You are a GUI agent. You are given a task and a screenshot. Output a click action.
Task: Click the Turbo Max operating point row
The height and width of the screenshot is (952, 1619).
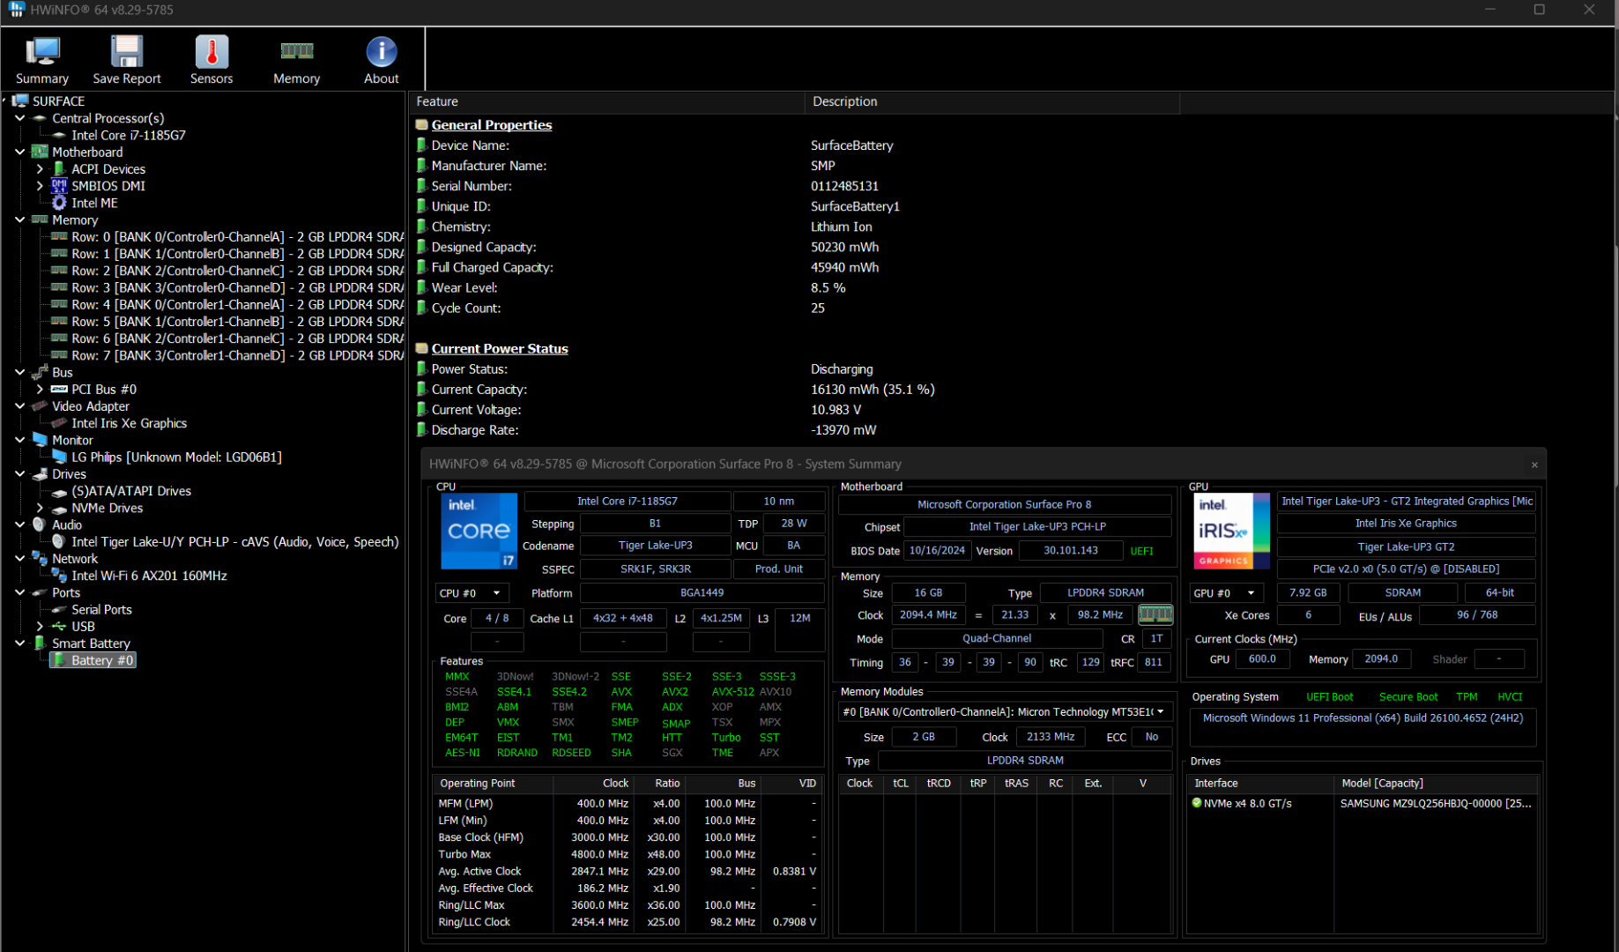click(627, 854)
